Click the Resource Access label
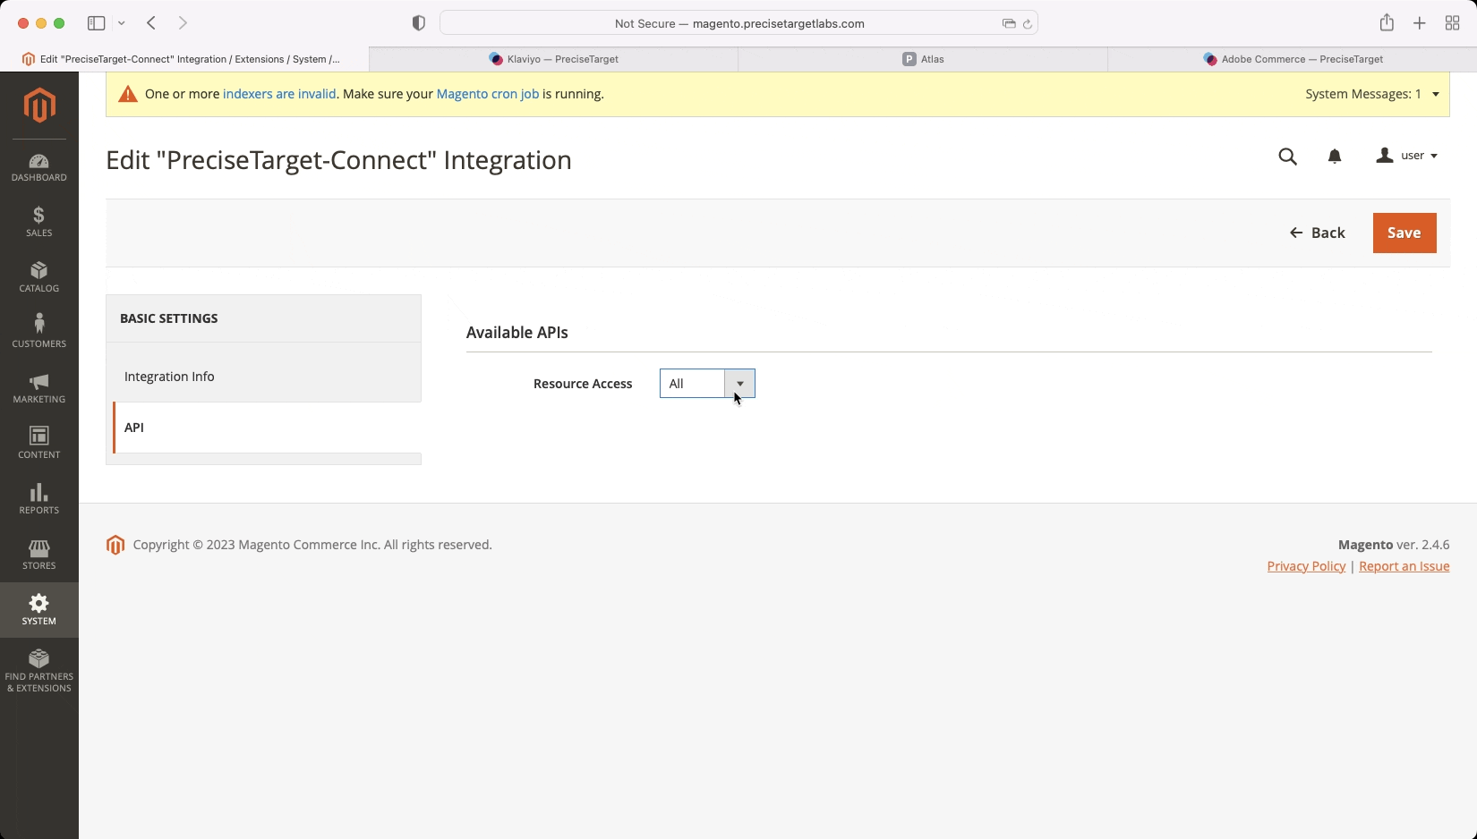Viewport: 1477px width, 839px height. pos(583,384)
